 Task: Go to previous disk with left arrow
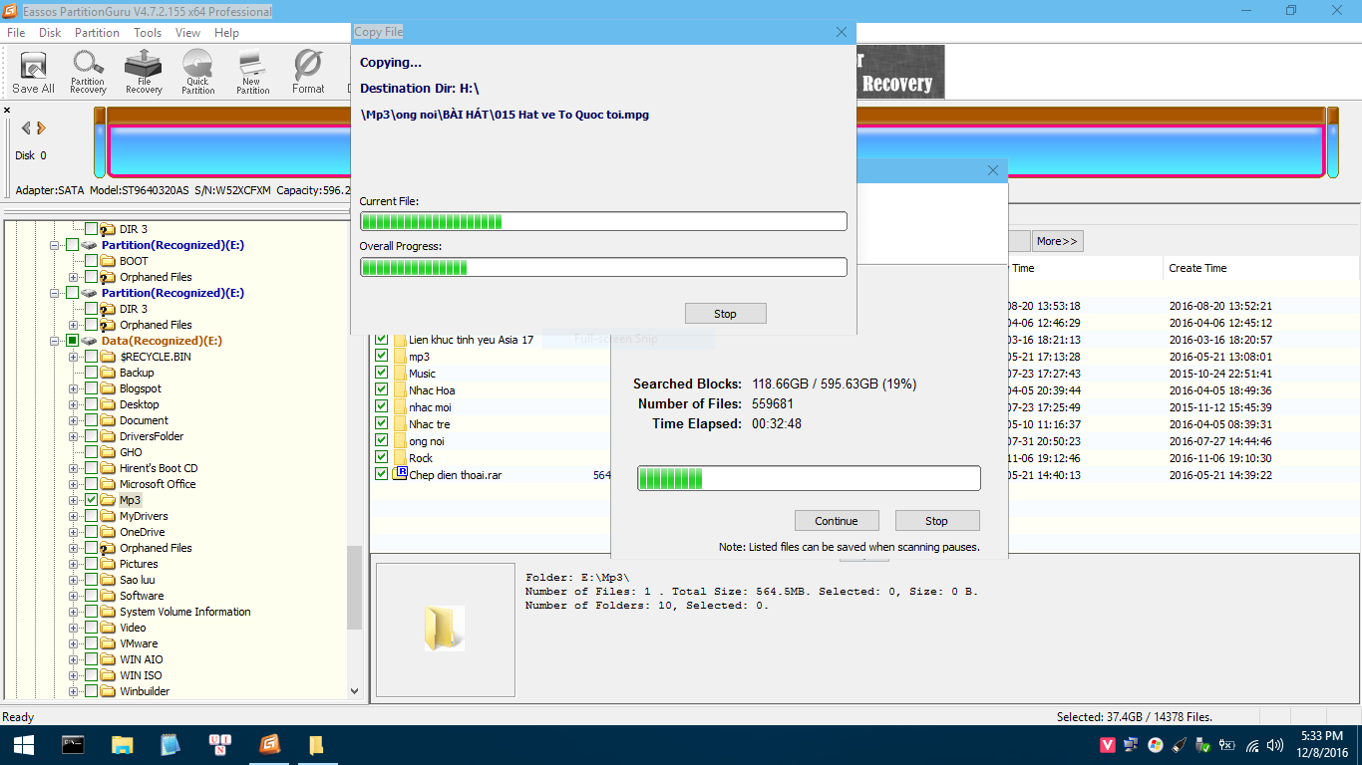pyautogui.click(x=27, y=127)
